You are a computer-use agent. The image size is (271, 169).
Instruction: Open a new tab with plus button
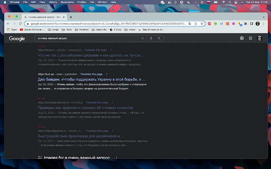(x=71, y=17)
